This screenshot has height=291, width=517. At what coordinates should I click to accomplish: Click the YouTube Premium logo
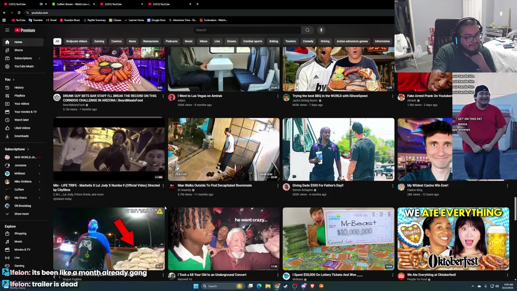pyautogui.click(x=25, y=30)
